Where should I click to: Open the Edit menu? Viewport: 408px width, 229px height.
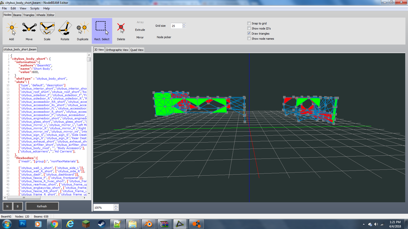tap(13, 8)
